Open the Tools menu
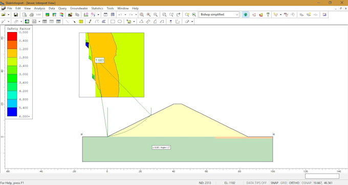348x185 pixels. click(110, 8)
